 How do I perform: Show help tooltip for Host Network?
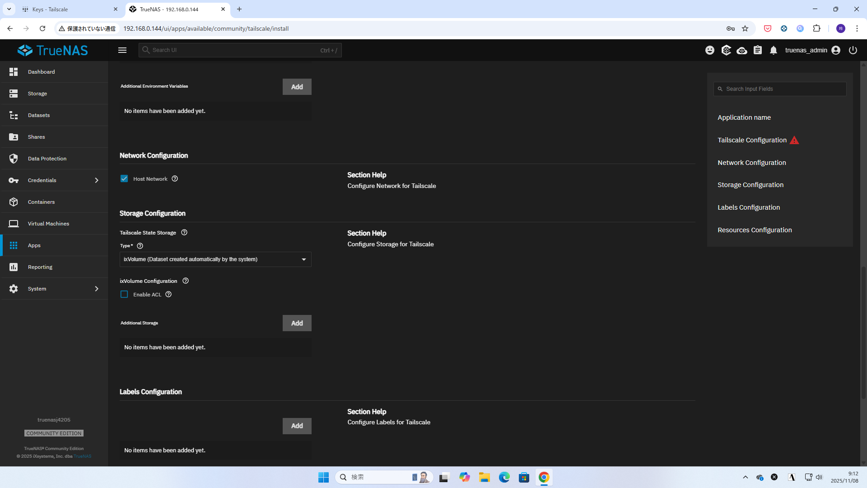[175, 179]
